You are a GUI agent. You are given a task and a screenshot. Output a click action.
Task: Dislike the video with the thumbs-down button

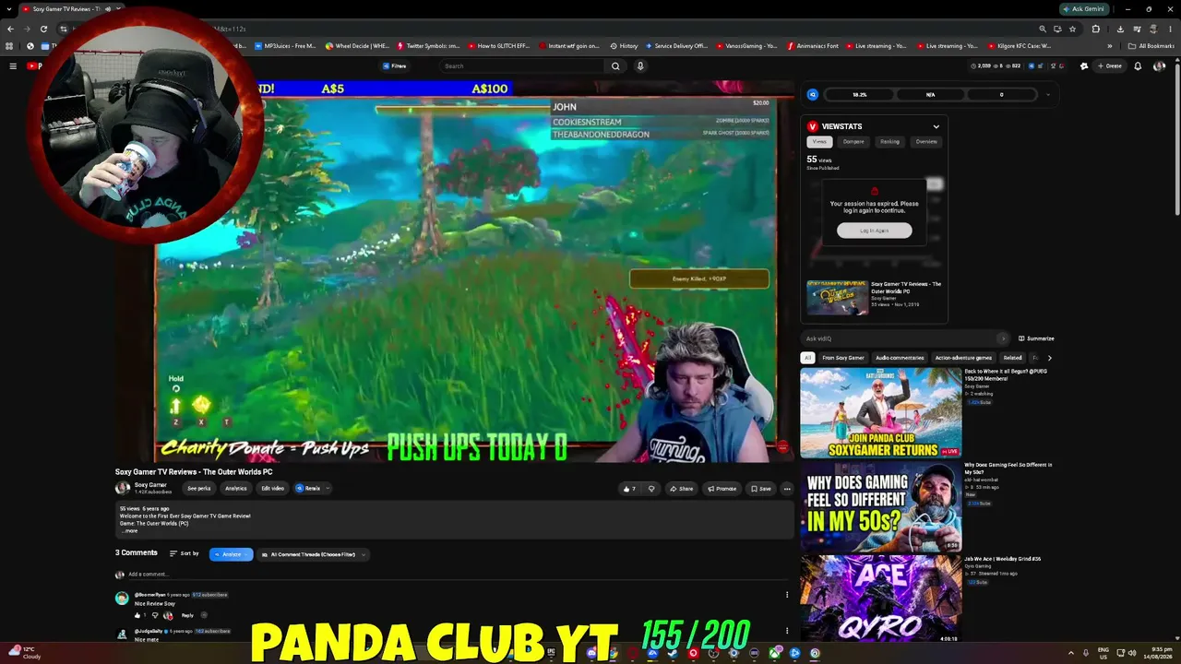[x=651, y=489]
